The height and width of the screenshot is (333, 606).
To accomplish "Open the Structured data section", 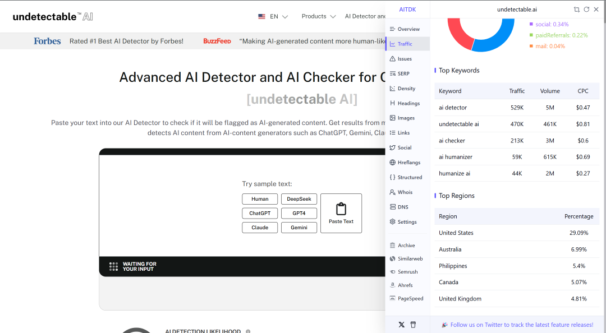I will [408, 177].
